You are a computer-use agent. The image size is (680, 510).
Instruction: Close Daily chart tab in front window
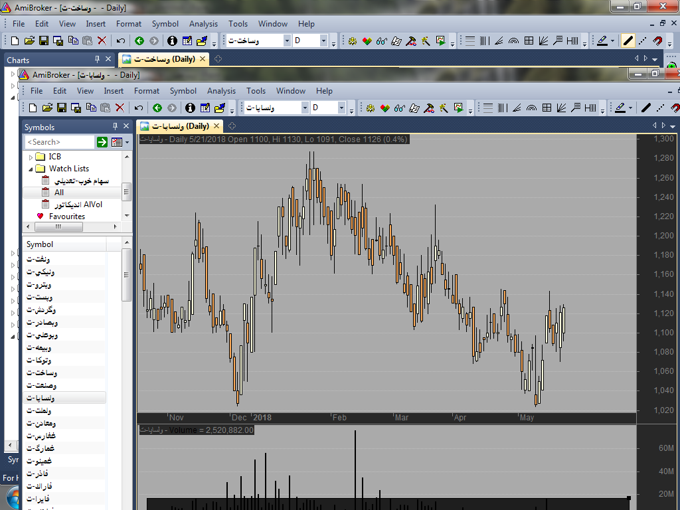coord(216,126)
